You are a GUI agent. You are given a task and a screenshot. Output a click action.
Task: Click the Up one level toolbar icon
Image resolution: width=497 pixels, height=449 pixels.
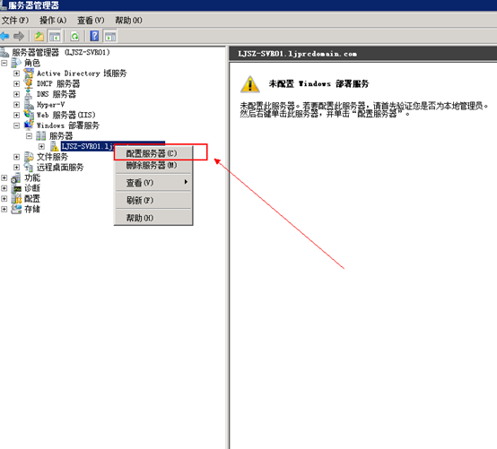click(x=39, y=36)
